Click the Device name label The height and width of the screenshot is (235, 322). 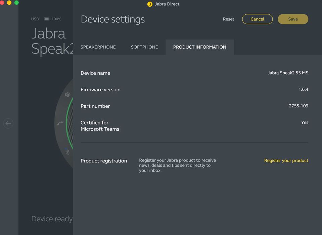click(x=95, y=73)
